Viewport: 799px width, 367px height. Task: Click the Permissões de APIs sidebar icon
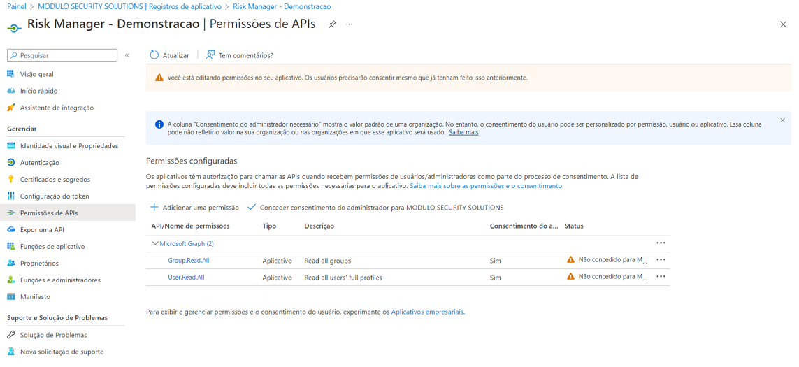click(x=11, y=213)
